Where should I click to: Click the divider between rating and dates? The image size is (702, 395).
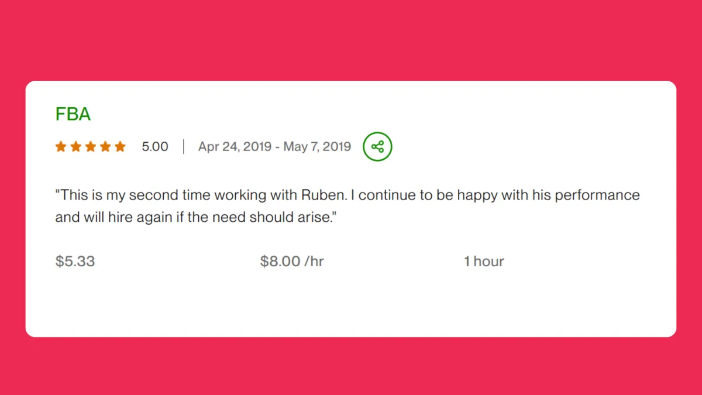pyautogui.click(x=183, y=146)
